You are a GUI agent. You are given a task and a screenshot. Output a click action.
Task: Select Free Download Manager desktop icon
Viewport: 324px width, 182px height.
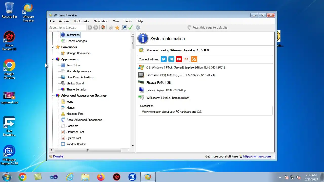[9, 126]
